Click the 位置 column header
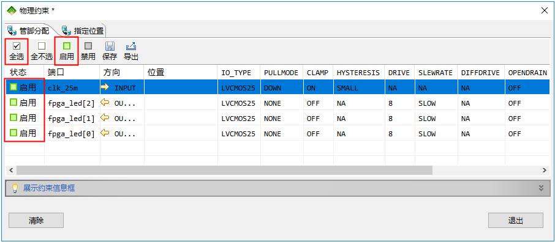The image size is (555, 242). point(181,73)
